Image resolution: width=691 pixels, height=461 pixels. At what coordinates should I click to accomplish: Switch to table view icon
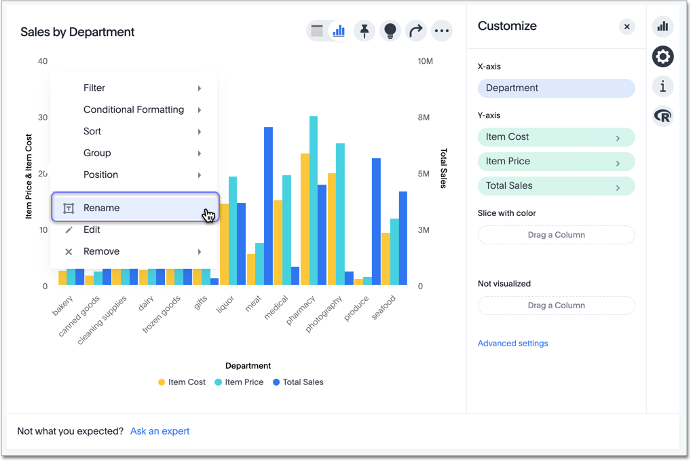317,31
